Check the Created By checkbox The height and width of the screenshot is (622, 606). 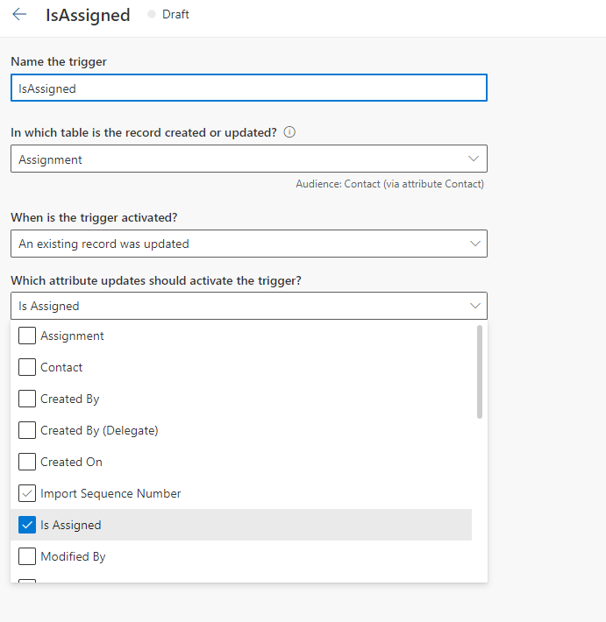[27, 399]
